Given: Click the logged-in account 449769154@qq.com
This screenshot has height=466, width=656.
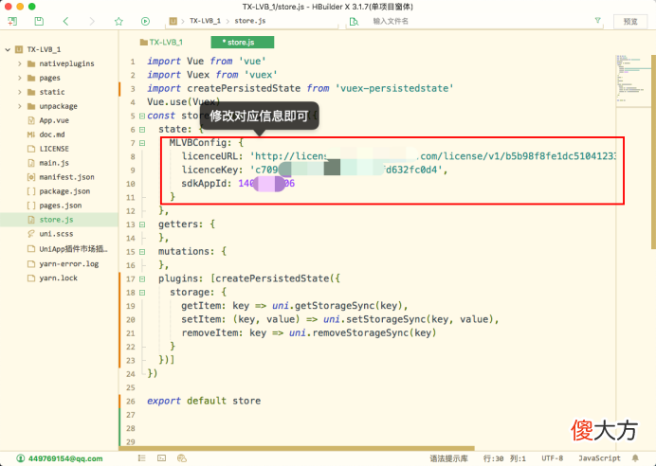Looking at the screenshot, I should point(60,458).
